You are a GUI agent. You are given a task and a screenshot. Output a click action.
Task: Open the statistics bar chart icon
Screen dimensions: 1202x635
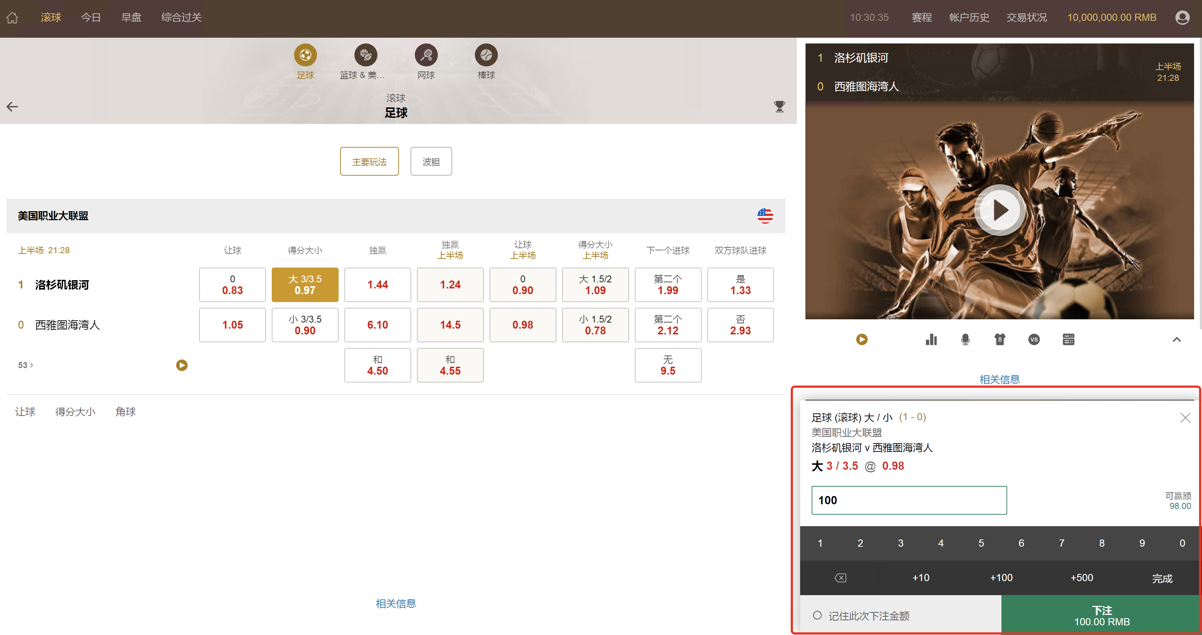click(931, 339)
